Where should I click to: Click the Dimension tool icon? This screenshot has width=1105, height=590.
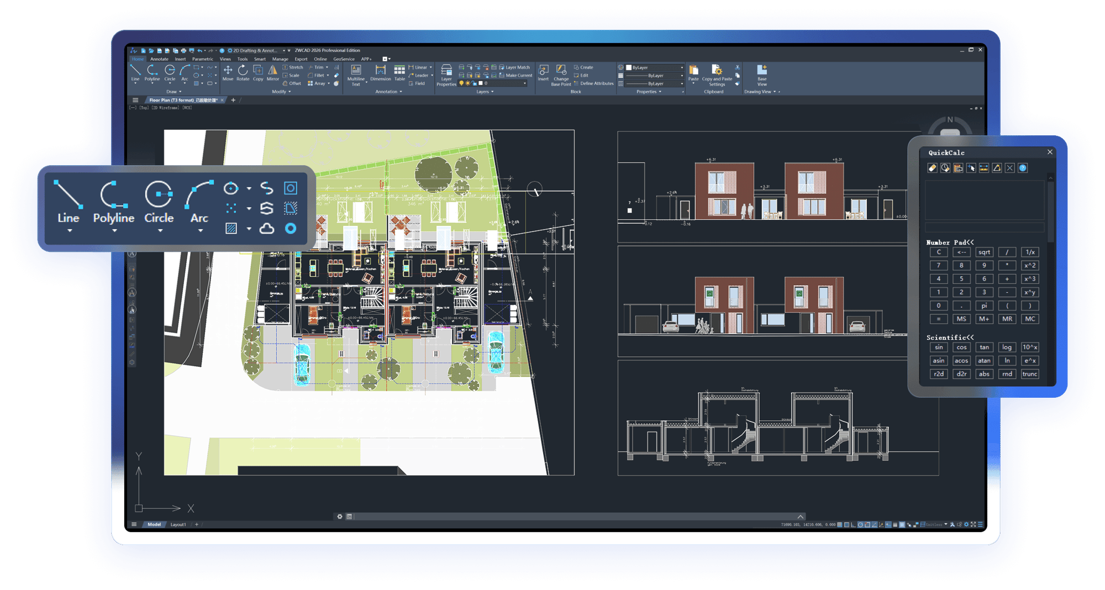pyautogui.click(x=380, y=71)
